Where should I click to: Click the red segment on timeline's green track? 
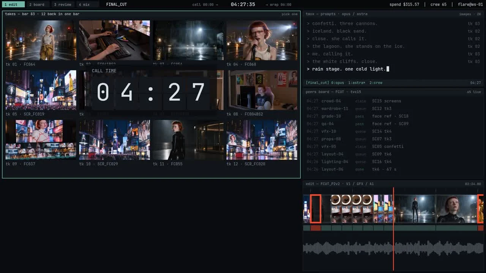[316, 228]
